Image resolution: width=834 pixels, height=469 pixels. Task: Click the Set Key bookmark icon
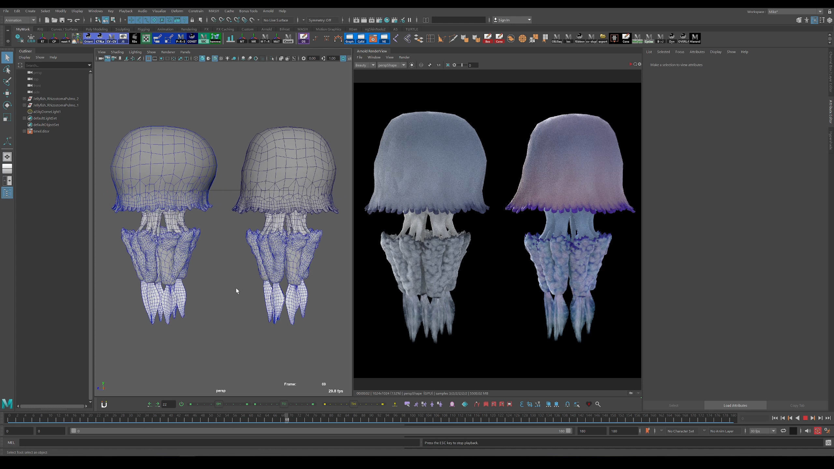point(648,431)
